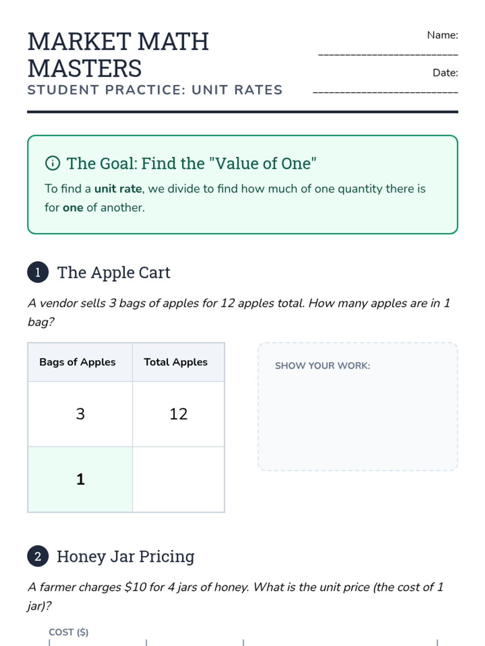Click the Show Your Work label
Viewport: 485px width, 646px height.
point(323,366)
